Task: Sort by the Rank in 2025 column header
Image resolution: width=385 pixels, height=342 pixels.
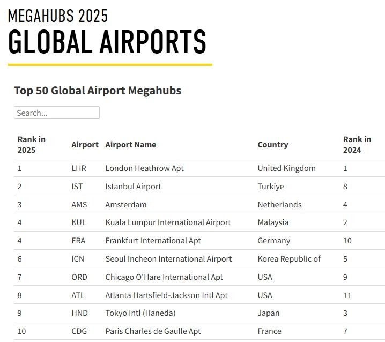Action: click(32, 145)
